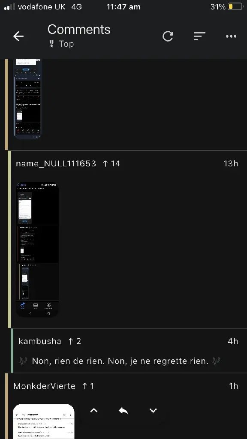Refresh the comments with reload icon
Image resolution: width=247 pixels, height=439 pixels.
(168, 36)
